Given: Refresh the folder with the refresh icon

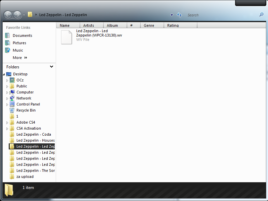Looking at the screenshot, I should click(179, 15).
